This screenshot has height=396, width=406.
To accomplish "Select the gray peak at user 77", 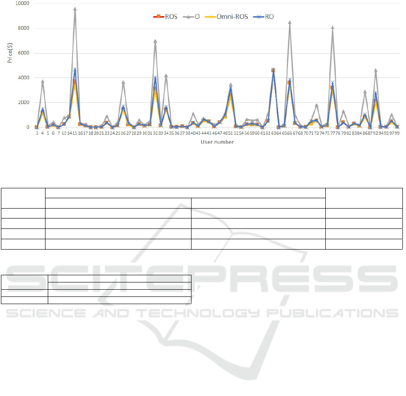I will 333,27.
